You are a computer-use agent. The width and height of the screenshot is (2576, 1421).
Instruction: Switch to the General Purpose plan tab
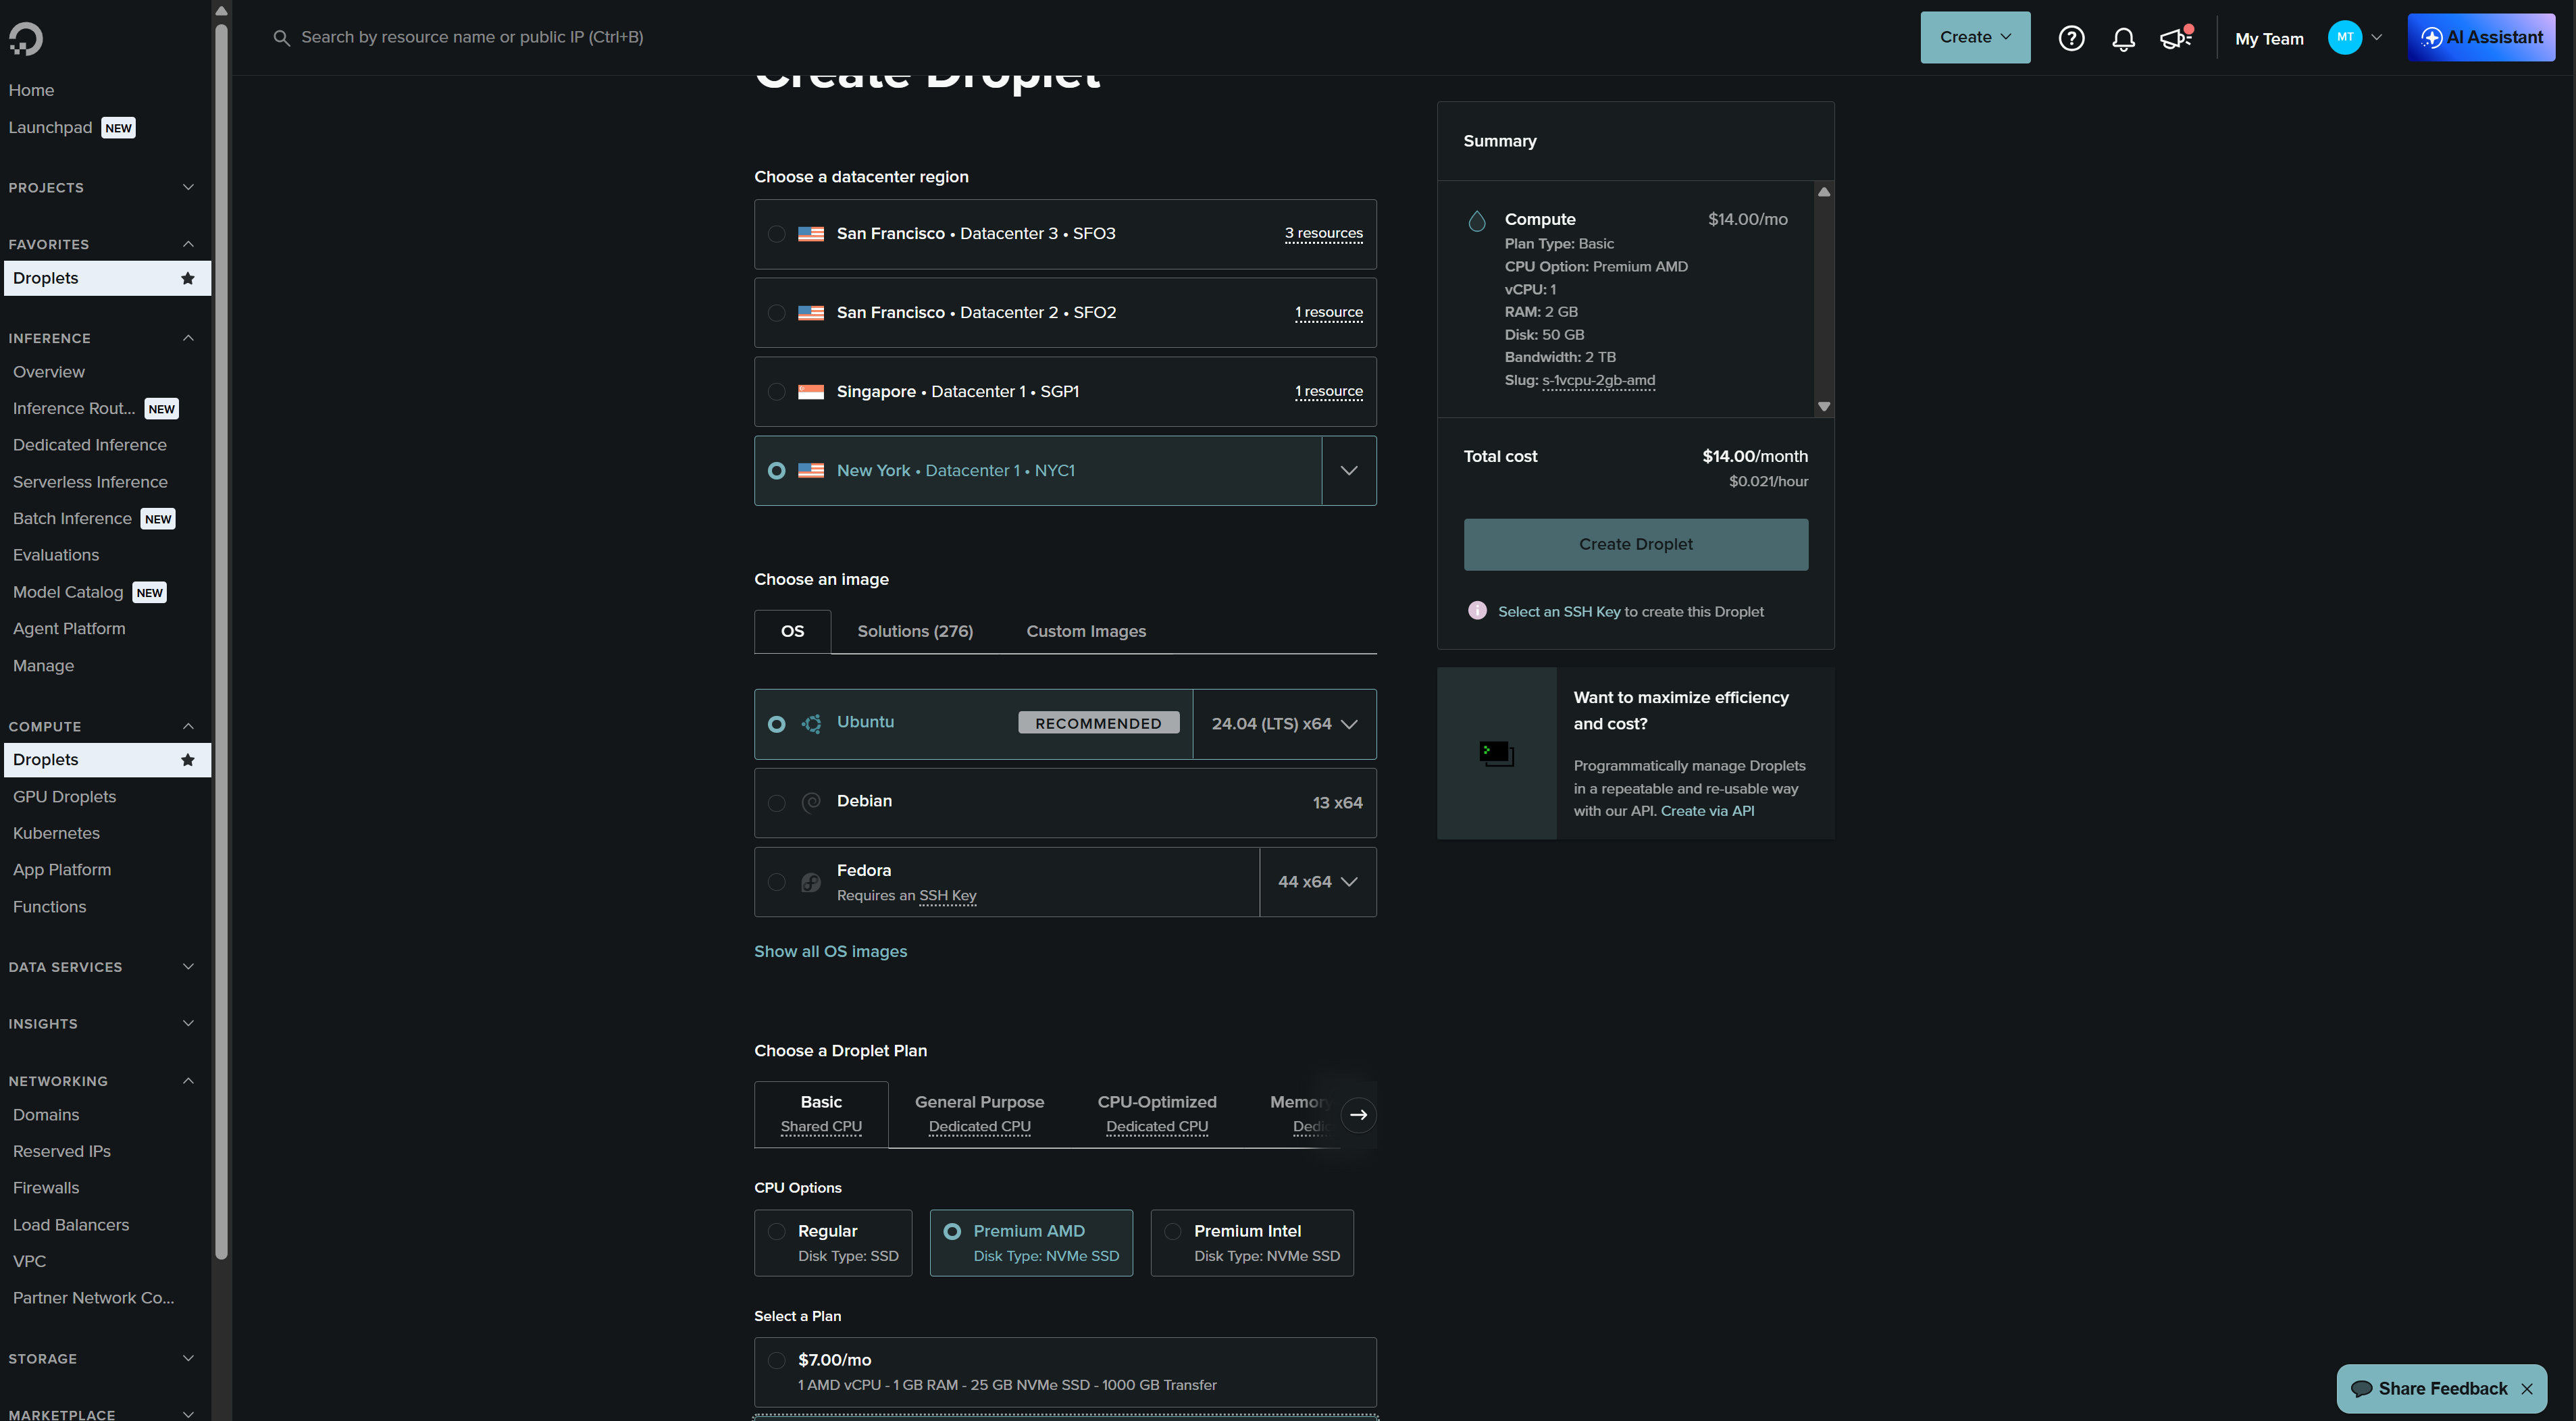click(x=979, y=1114)
